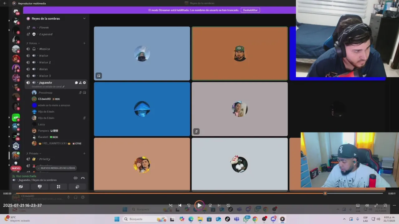Skip back 10 seconds in the video
This screenshot has height=224, width=399.
(189, 205)
